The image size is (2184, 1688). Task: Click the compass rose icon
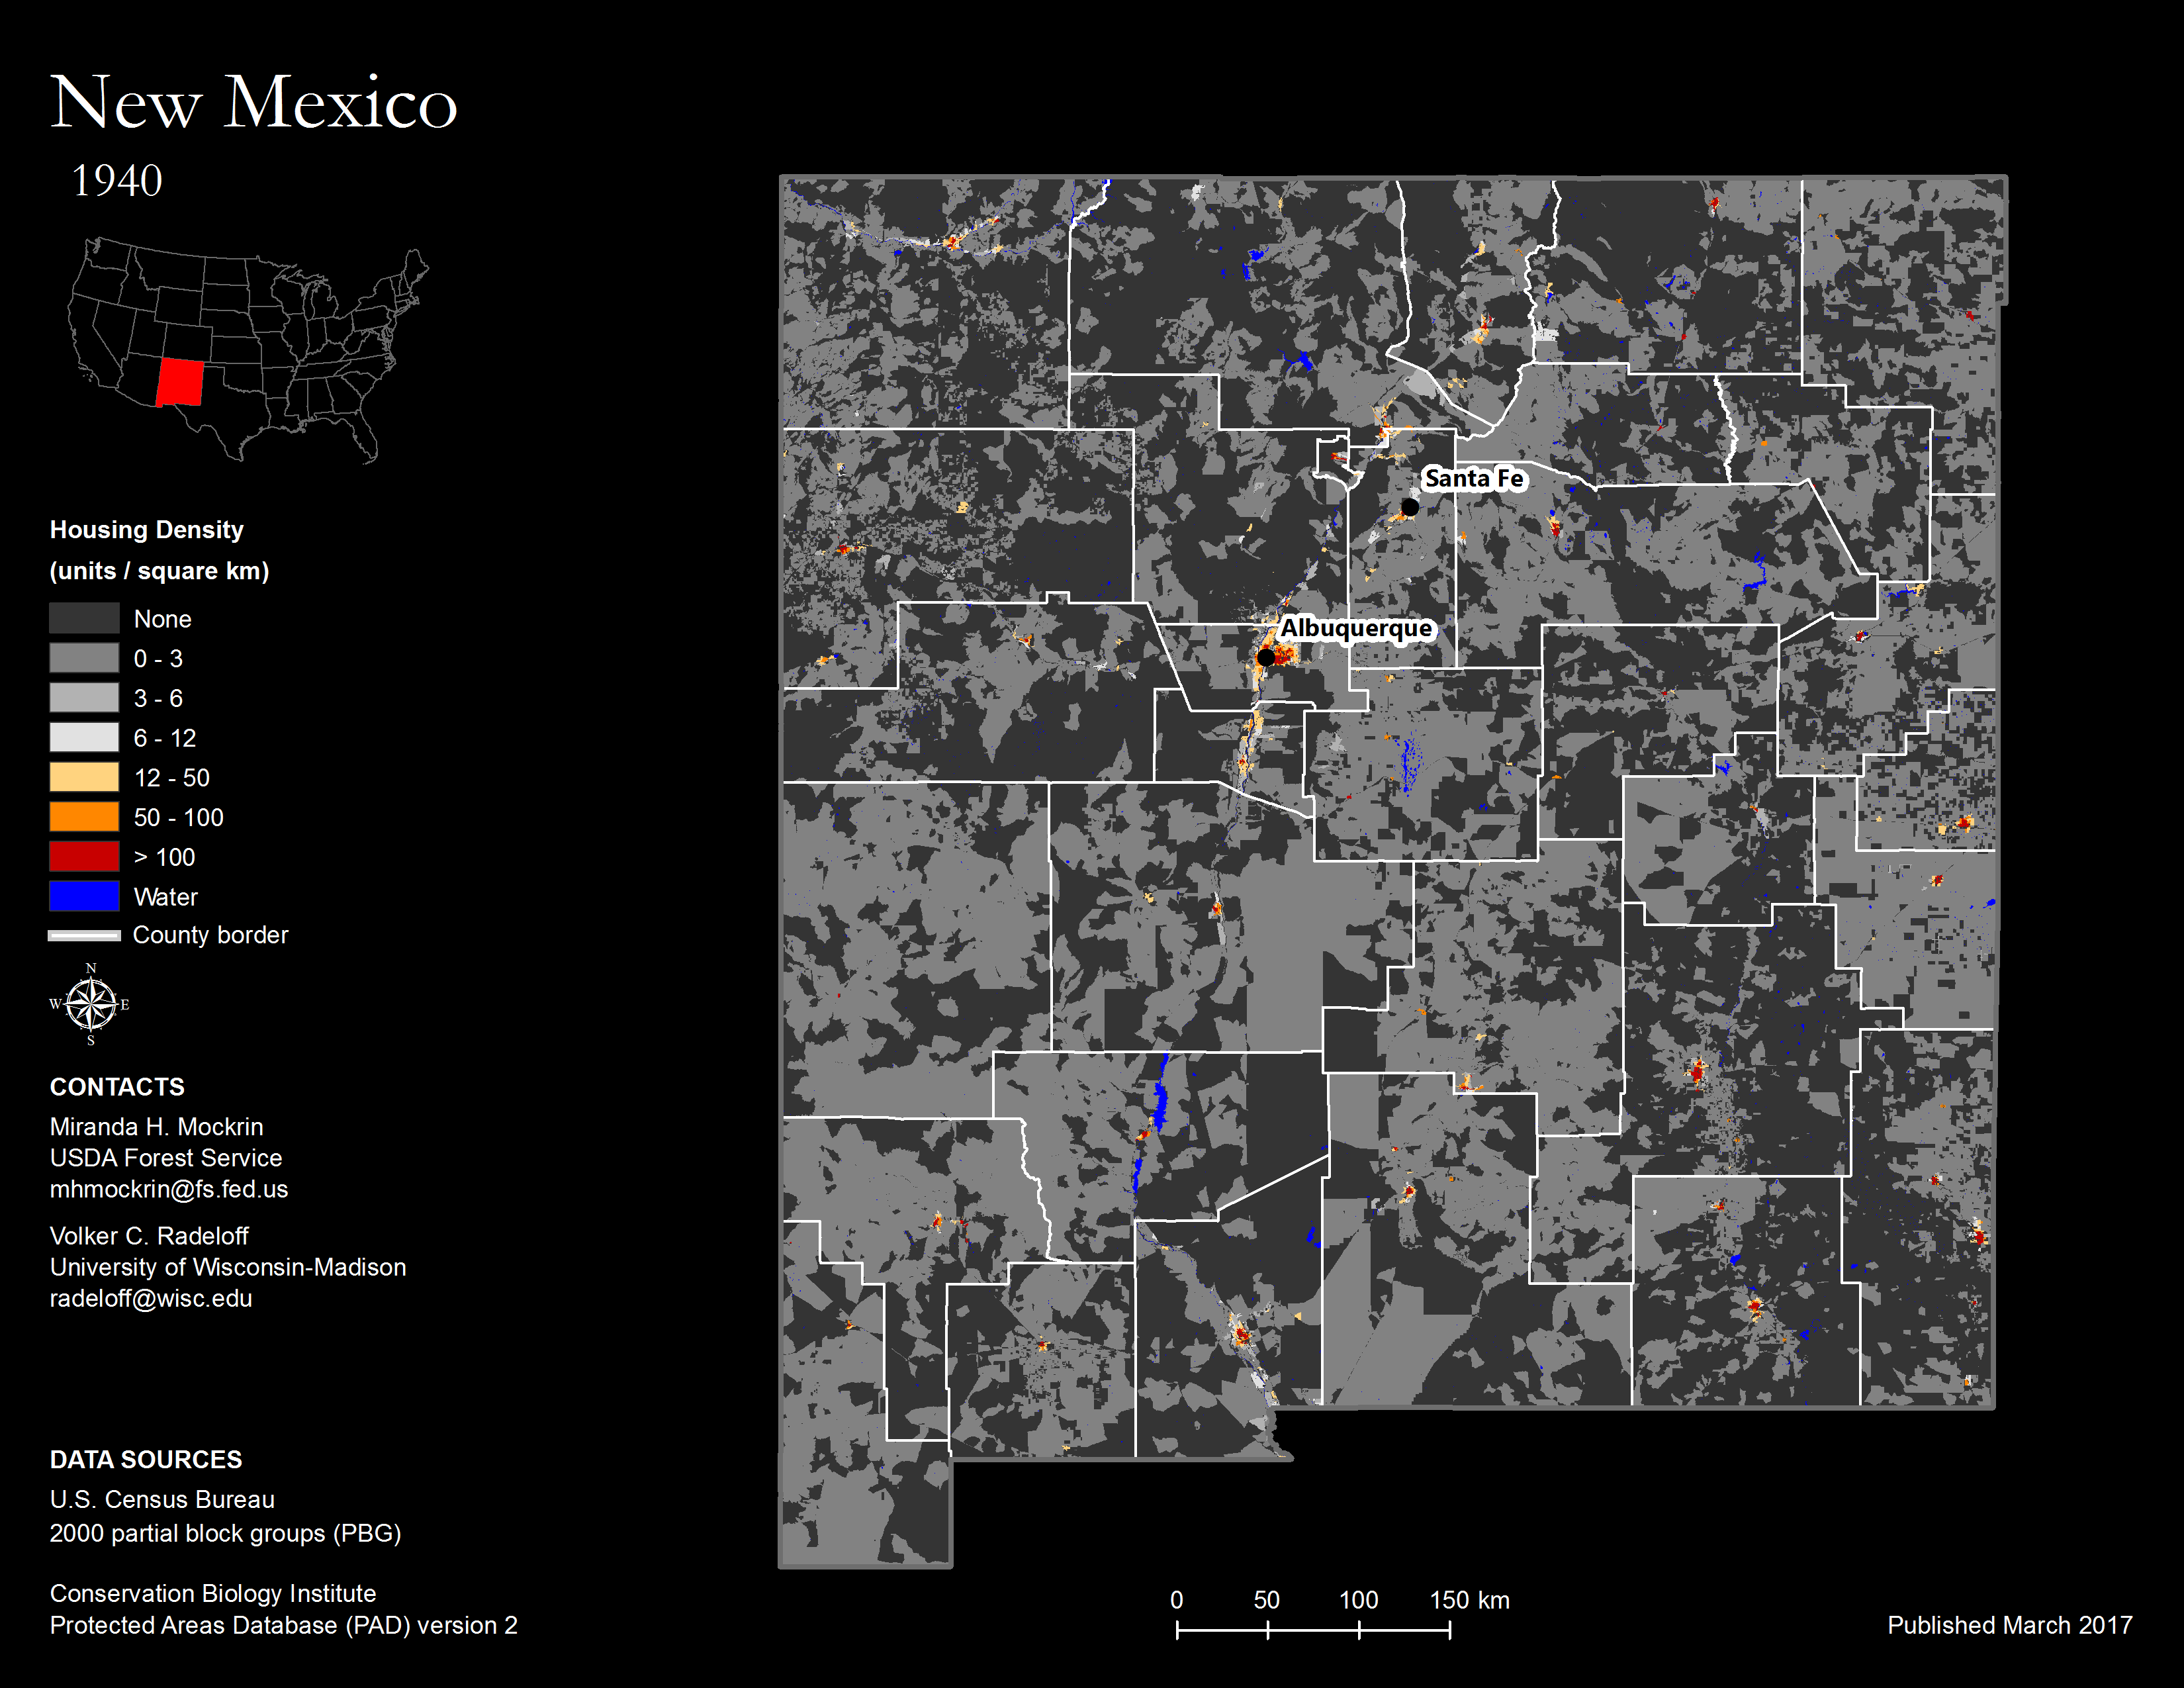(91, 1004)
